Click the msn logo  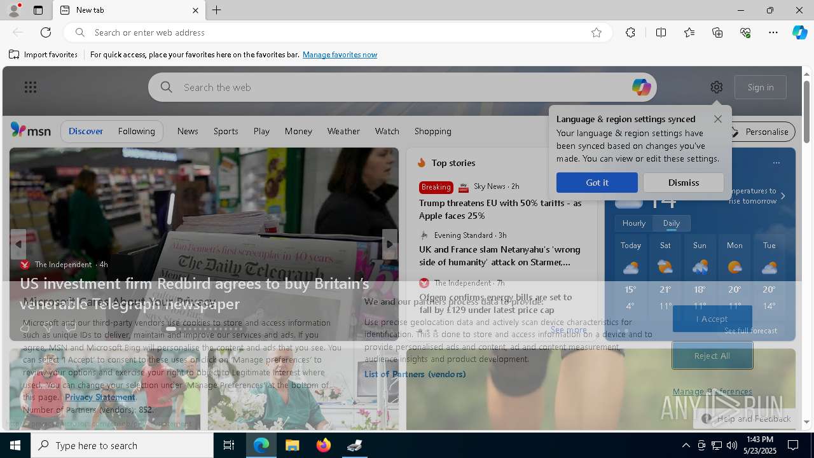coord(31,130)
